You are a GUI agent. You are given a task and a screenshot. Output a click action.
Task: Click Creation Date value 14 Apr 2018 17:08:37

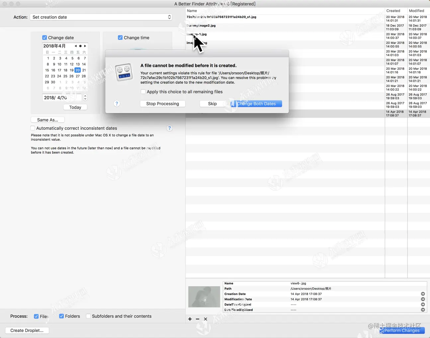tap(306, 294)
